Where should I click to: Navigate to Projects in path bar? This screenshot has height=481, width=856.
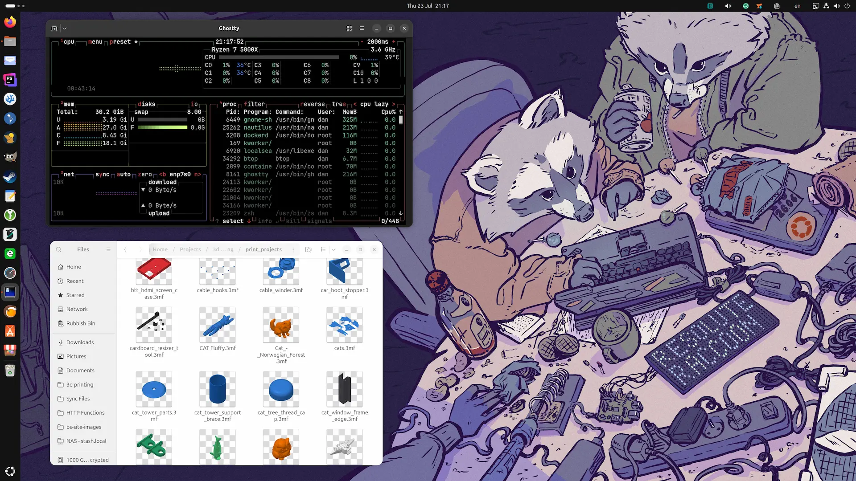(190, 249)
